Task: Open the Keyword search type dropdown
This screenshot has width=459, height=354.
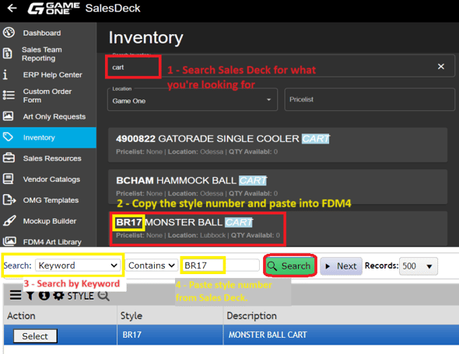Action: (x=78, y=265)
